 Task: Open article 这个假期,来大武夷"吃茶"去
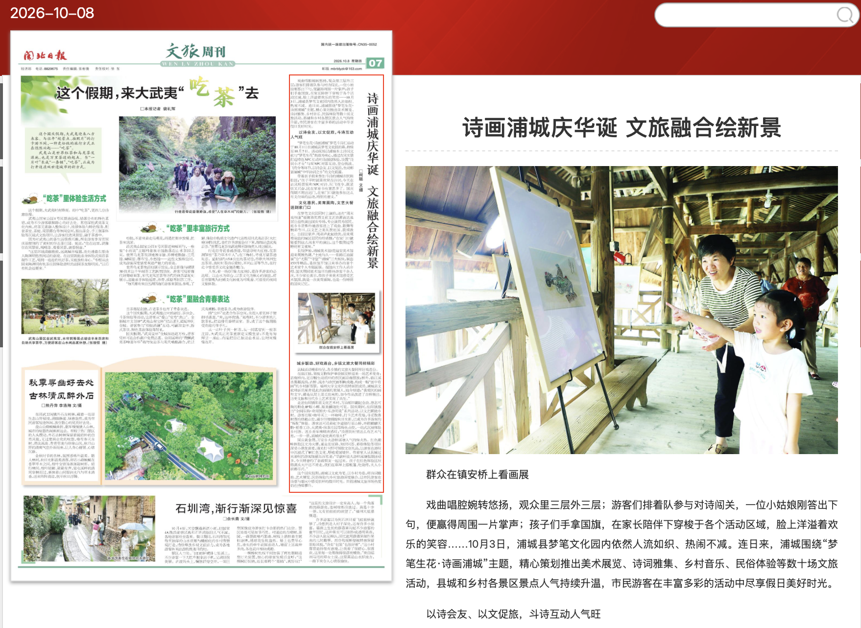(x=158, y=92)
